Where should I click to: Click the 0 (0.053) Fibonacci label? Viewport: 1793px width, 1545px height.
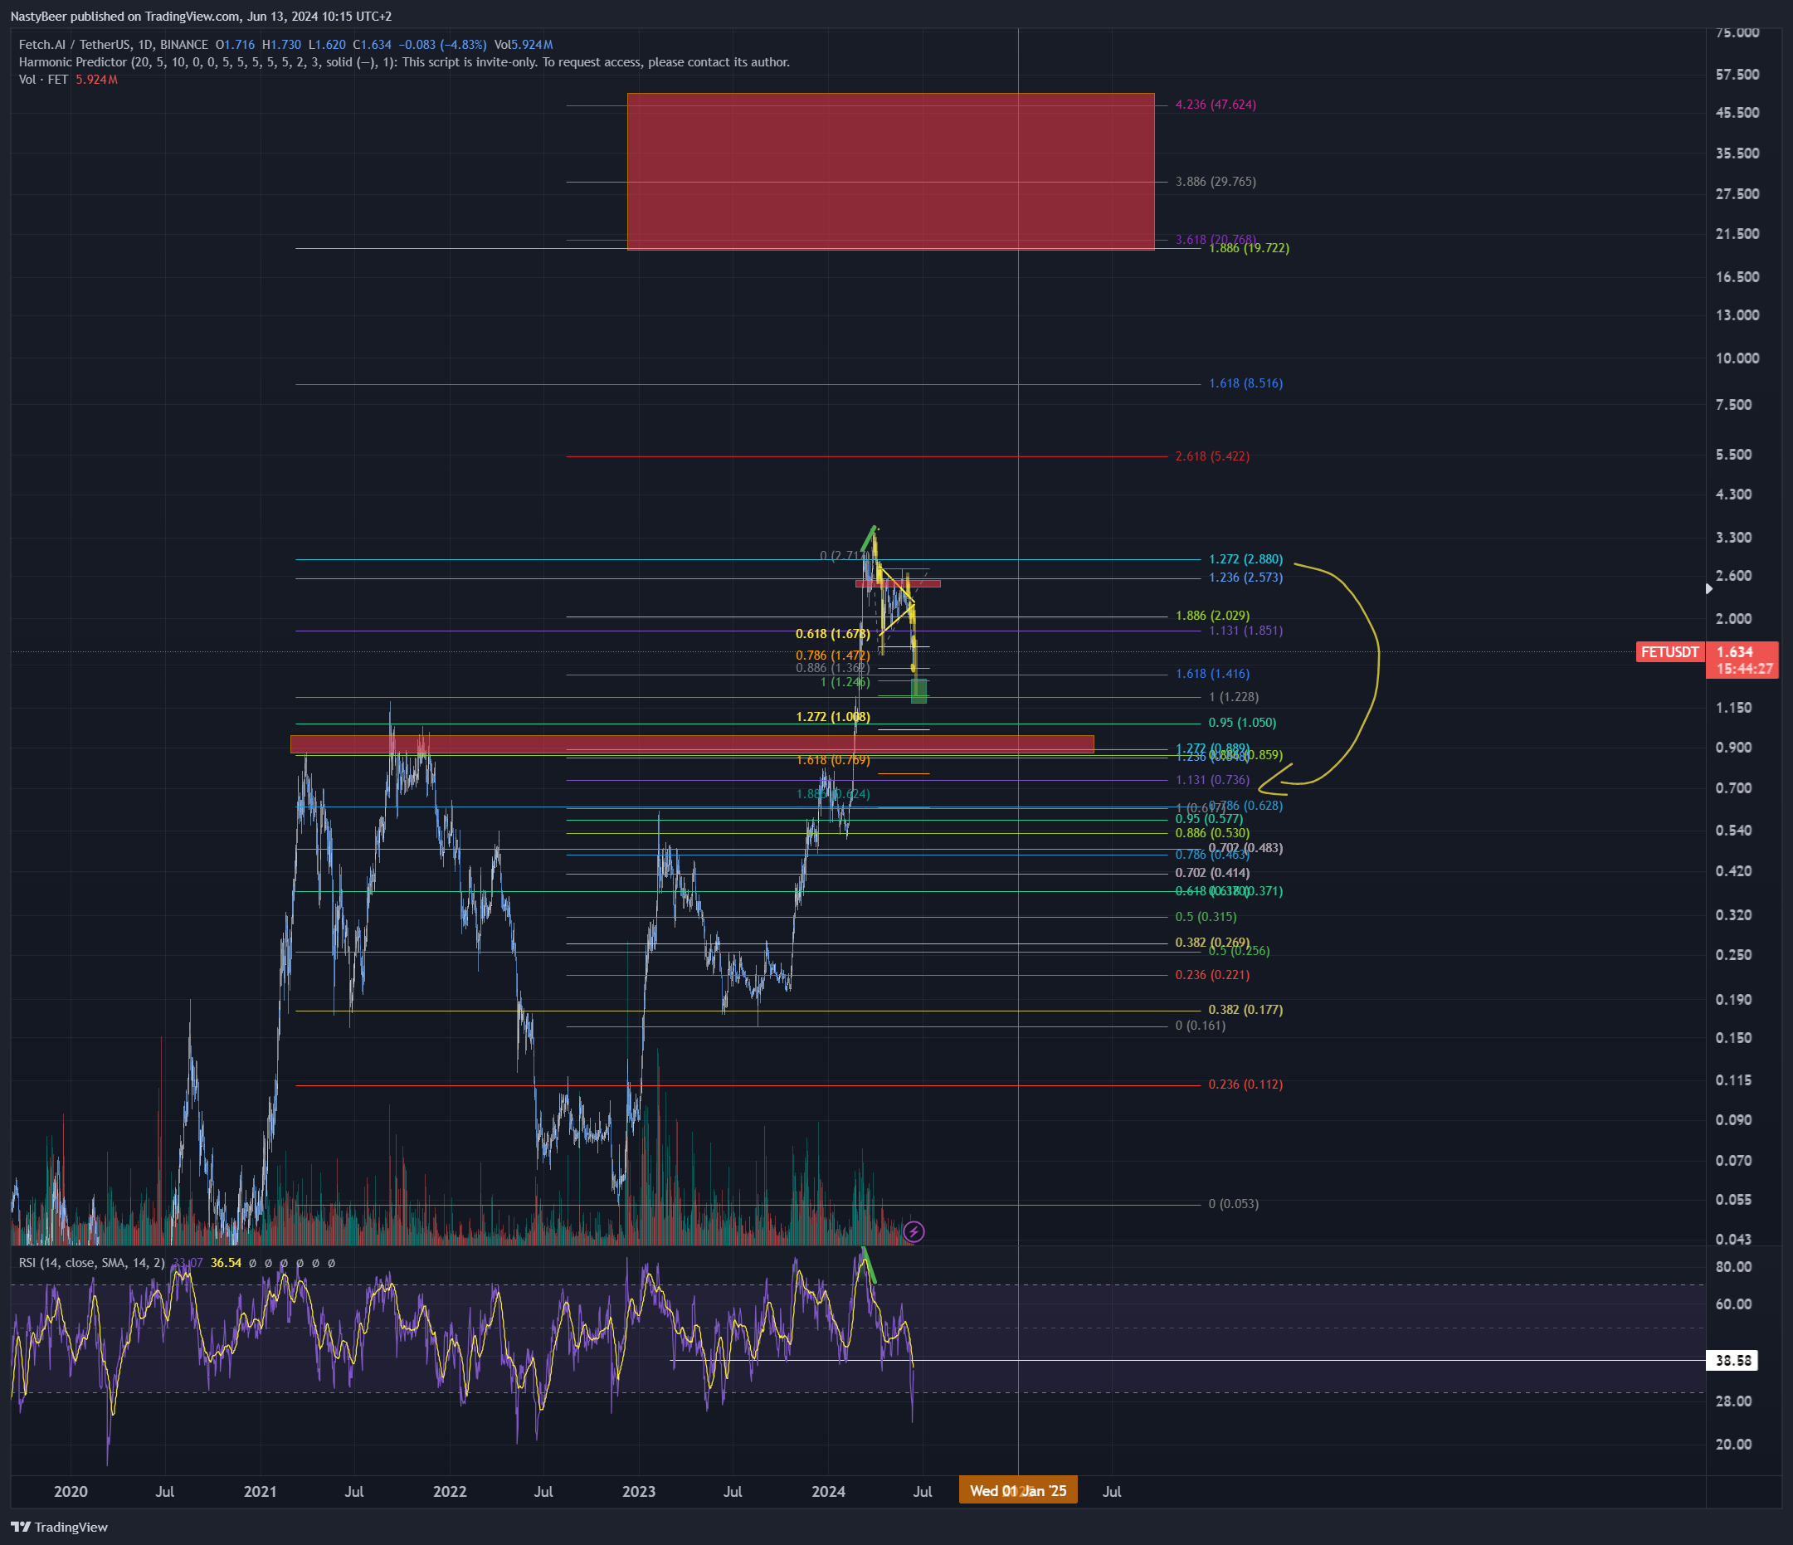coord(1233,1205)
